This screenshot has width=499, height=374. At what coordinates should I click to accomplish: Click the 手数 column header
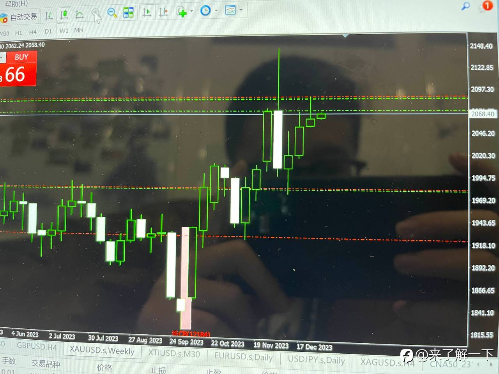[x=8, y=361]
